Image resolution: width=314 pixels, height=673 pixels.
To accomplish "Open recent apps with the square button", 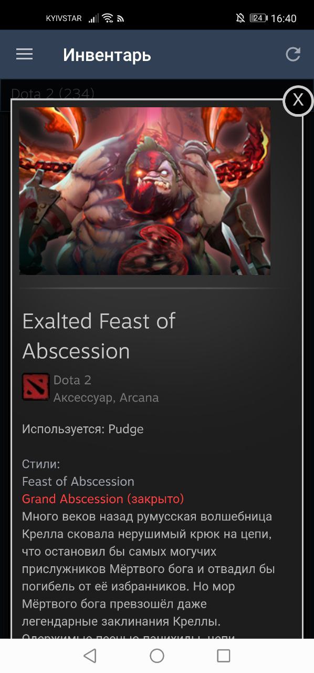I will (224, 655).
